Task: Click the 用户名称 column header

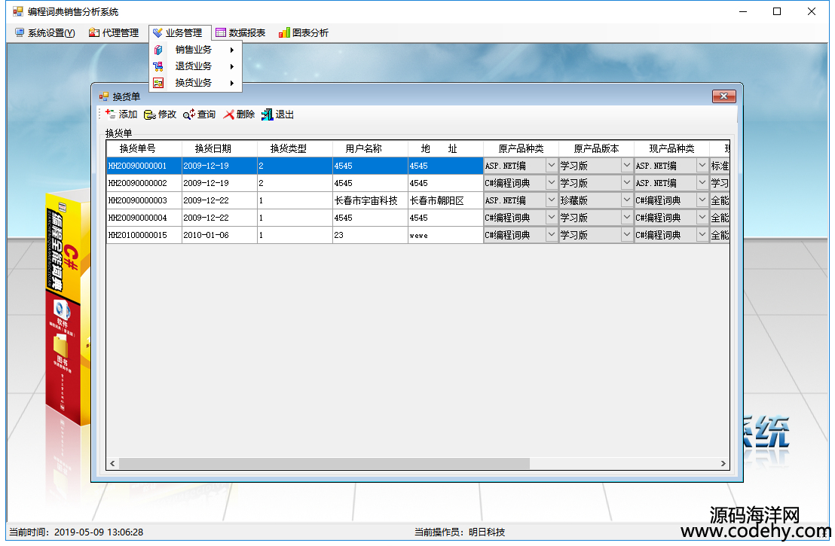Action: pyautogui.click(x=364, y=149)
